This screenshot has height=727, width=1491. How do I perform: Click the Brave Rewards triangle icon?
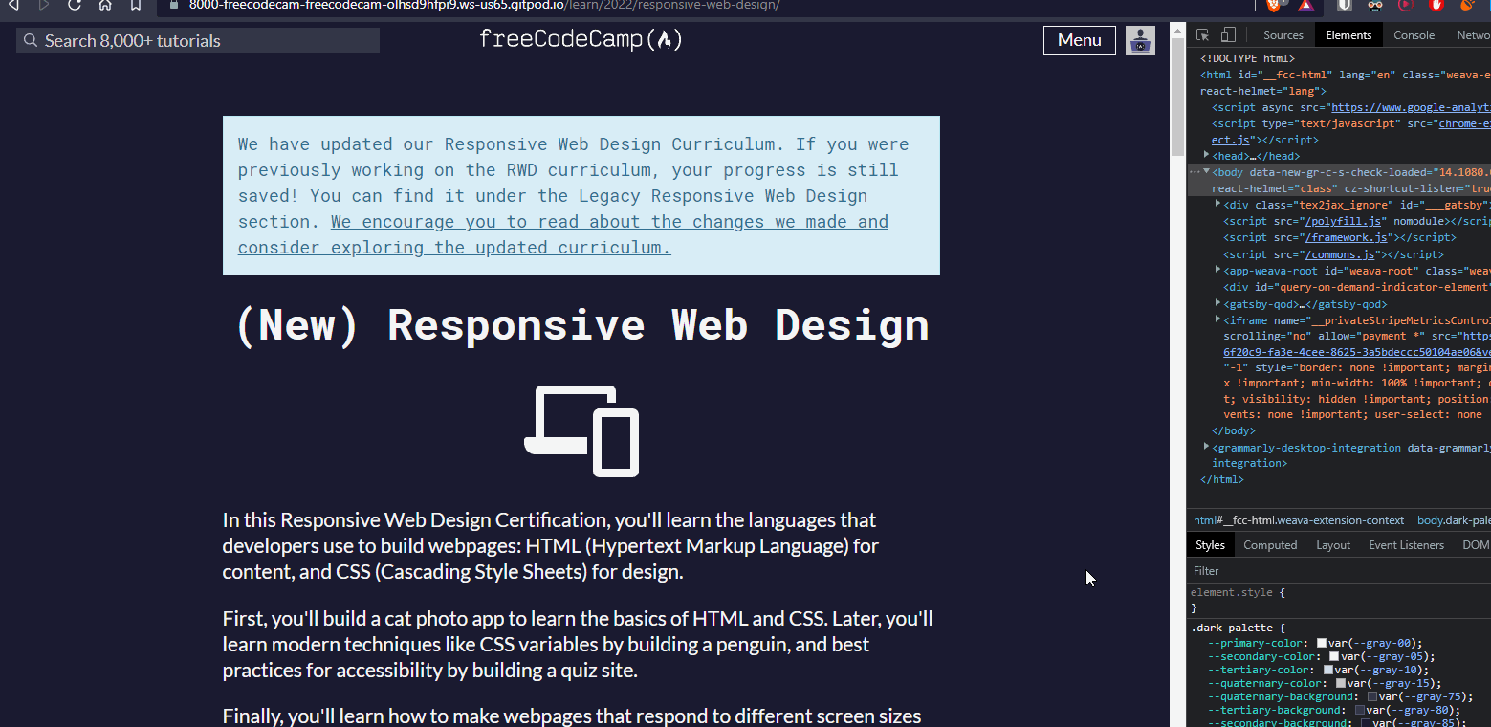1305,5
